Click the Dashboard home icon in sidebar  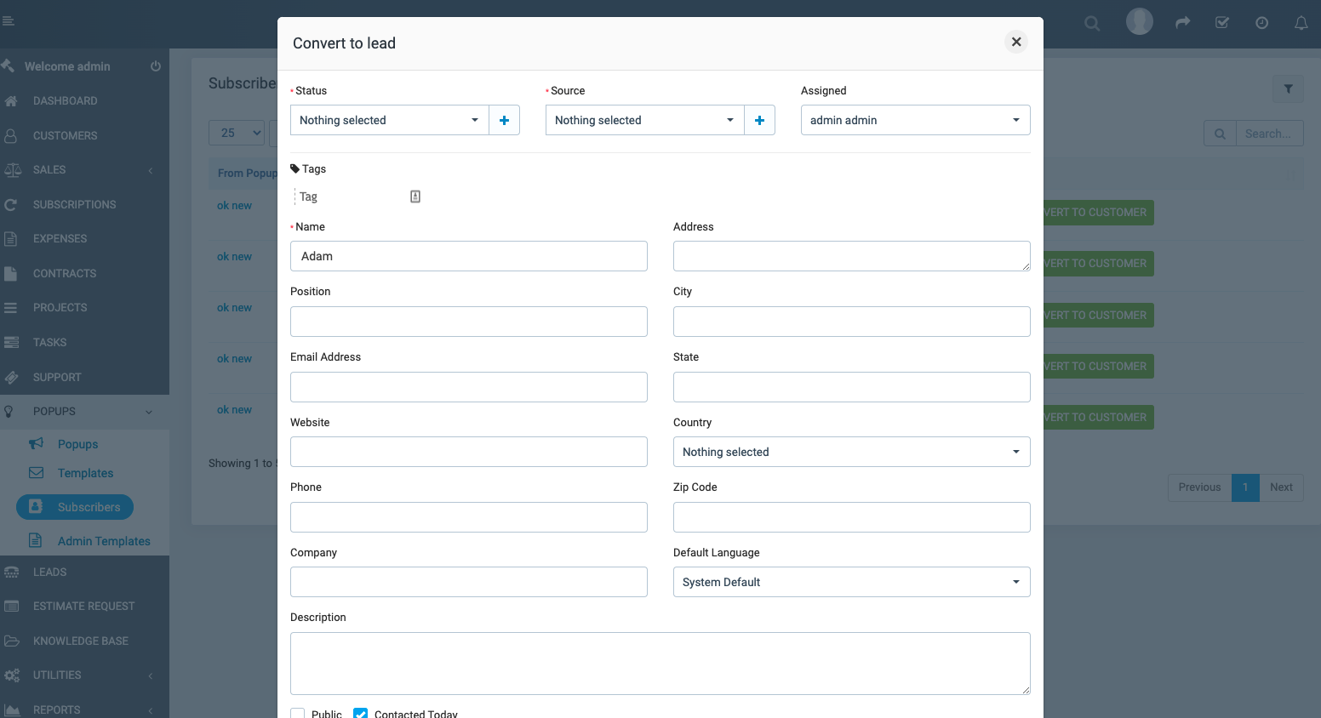[11, 101]
